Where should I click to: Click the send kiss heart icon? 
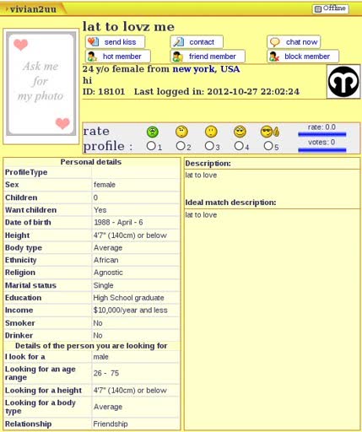coord(93,42)
